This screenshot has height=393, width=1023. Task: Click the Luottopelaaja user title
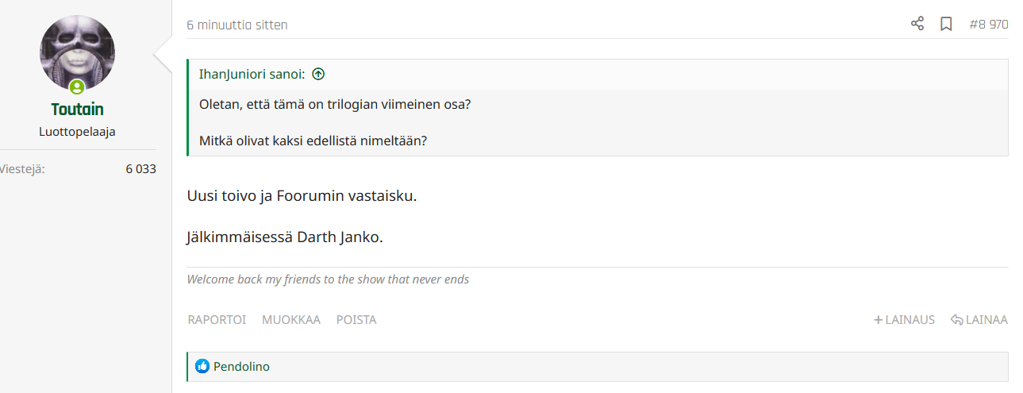tap(77, 132)
